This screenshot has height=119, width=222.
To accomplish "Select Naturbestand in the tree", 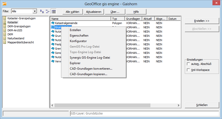I will pos(16,38).
